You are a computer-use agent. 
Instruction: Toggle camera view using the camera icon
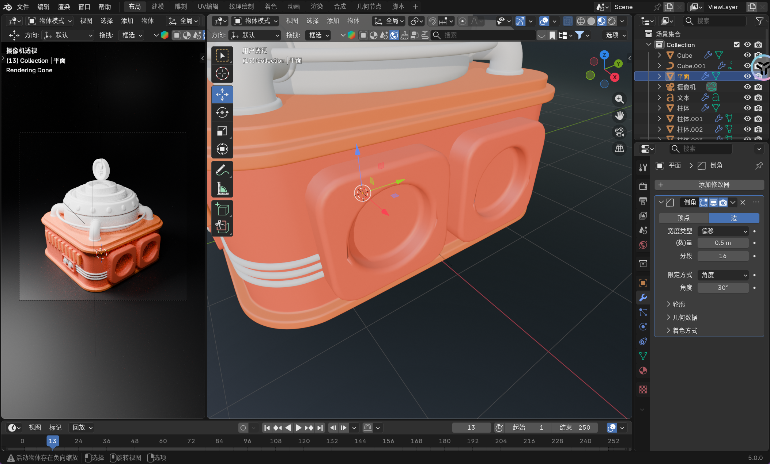619,132
